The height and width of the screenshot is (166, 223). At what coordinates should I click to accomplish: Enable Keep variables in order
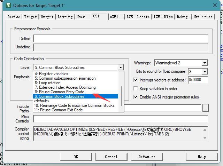pos(136,89)
